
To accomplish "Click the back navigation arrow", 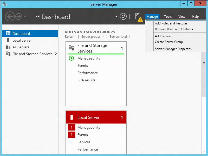I will [x=10, y=16].
